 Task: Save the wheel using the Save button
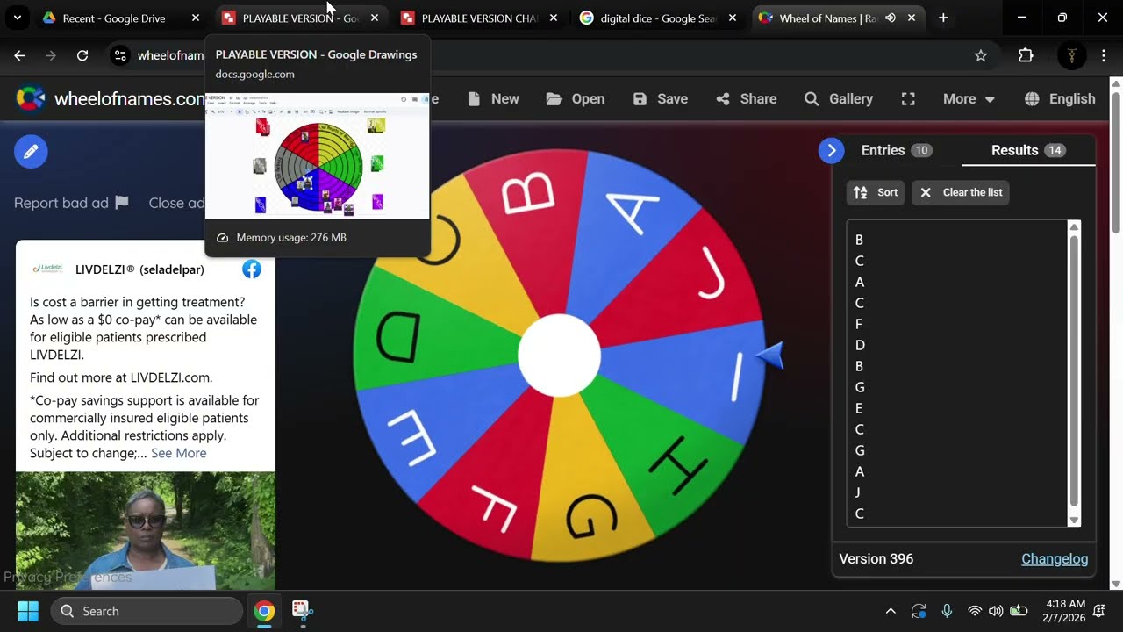(661, 98)
